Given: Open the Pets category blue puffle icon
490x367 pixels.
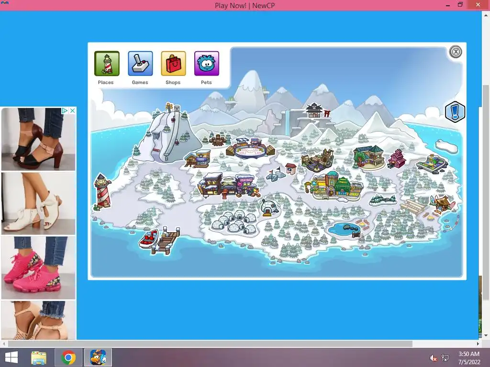Looking at the screenshot, I should (207, 64).
